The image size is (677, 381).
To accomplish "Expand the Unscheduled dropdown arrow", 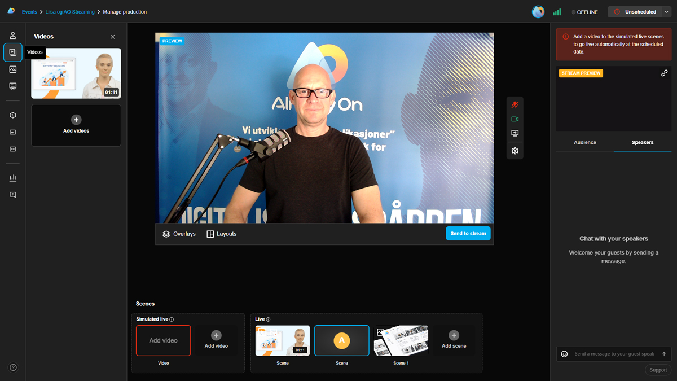I will pos(667,12).
